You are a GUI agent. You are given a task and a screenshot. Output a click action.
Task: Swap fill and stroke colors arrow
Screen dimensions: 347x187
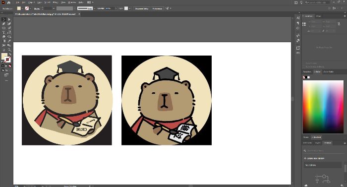(x=10, y=54)
